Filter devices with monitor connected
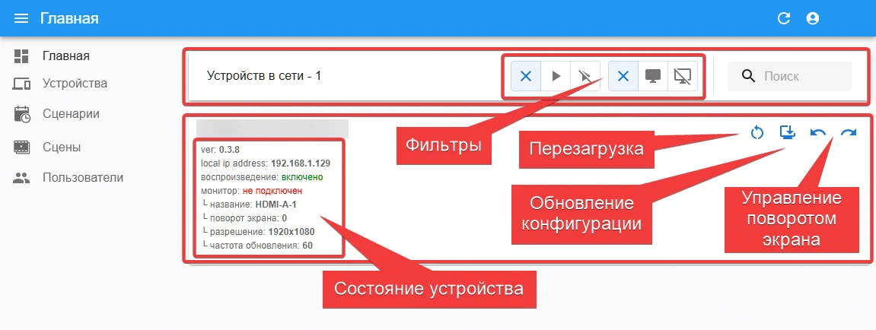876x330 pixels. 653,76
